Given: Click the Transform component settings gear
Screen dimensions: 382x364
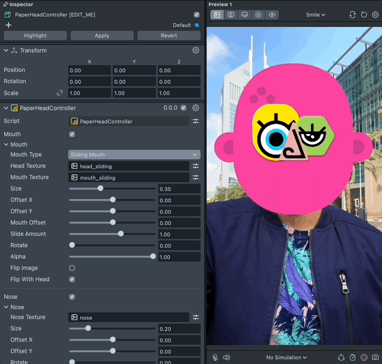Looking at the screenshot, I should (195, 51).
